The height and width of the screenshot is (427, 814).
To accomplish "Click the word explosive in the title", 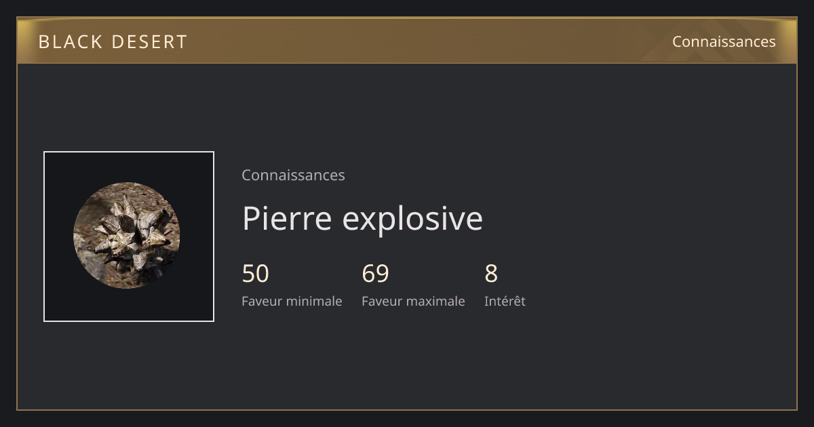I will click(x=412, y=220).
